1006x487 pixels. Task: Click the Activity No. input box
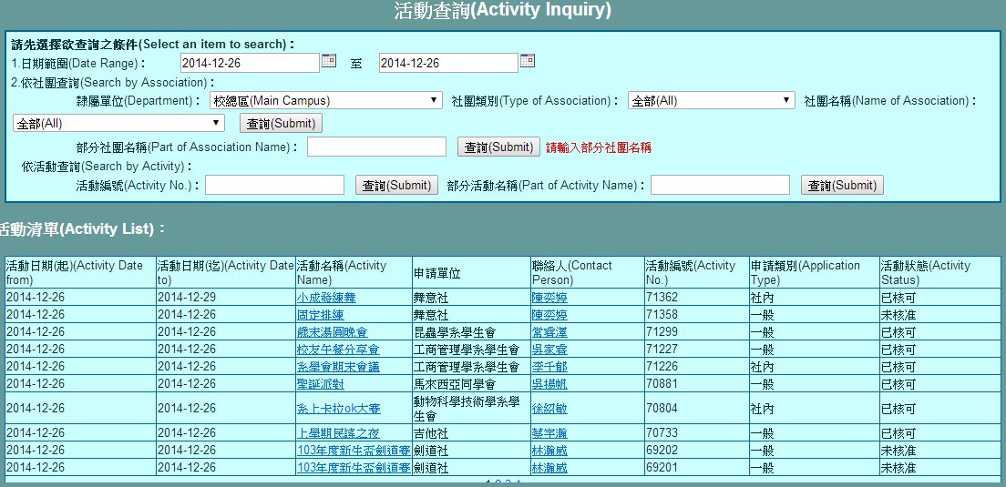pos(274,186)
